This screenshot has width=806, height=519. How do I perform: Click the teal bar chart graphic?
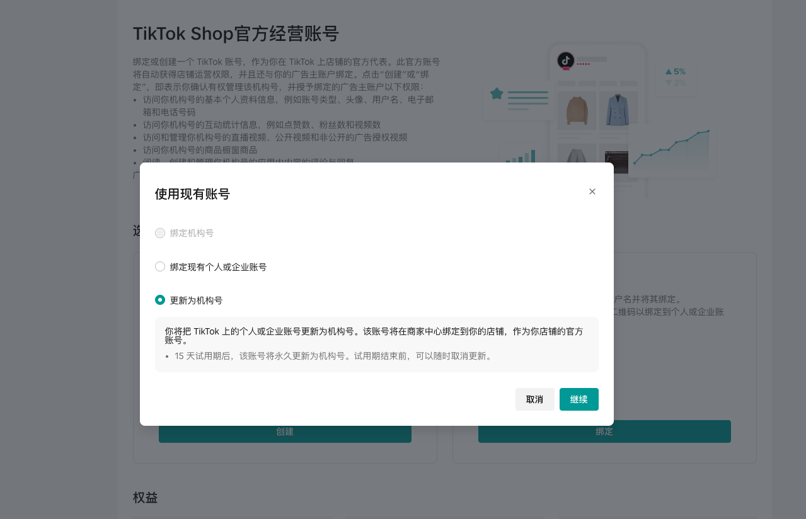pos(521,156)
